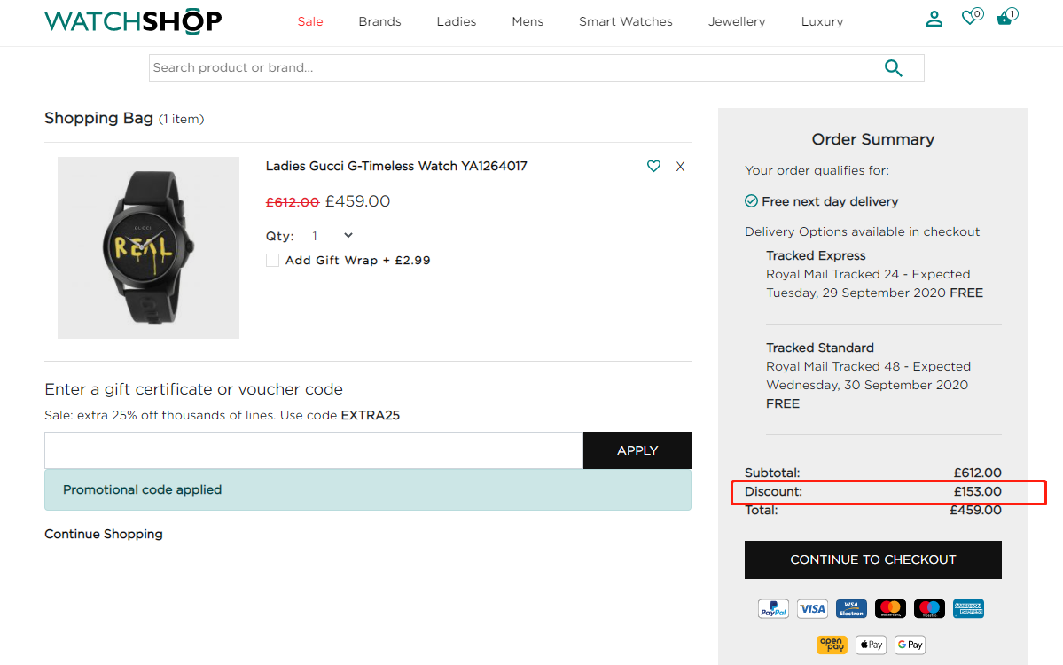1063x665 pixels.
Task: Click the Tracked Standard delivery option text
Action: pyautogui.click(x=819, y=348)
